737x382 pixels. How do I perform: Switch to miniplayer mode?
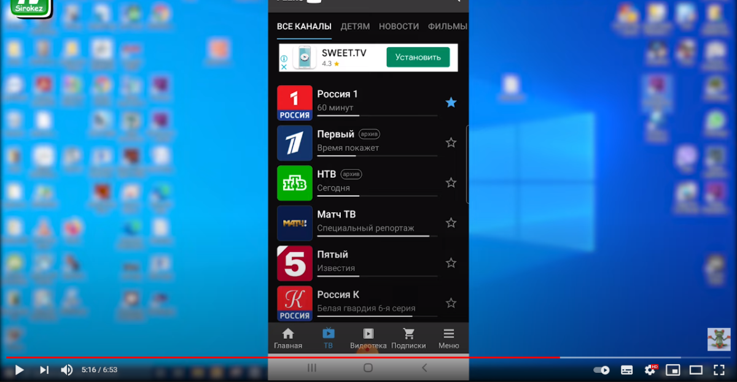pyautogui.click(x=673, y=370)
